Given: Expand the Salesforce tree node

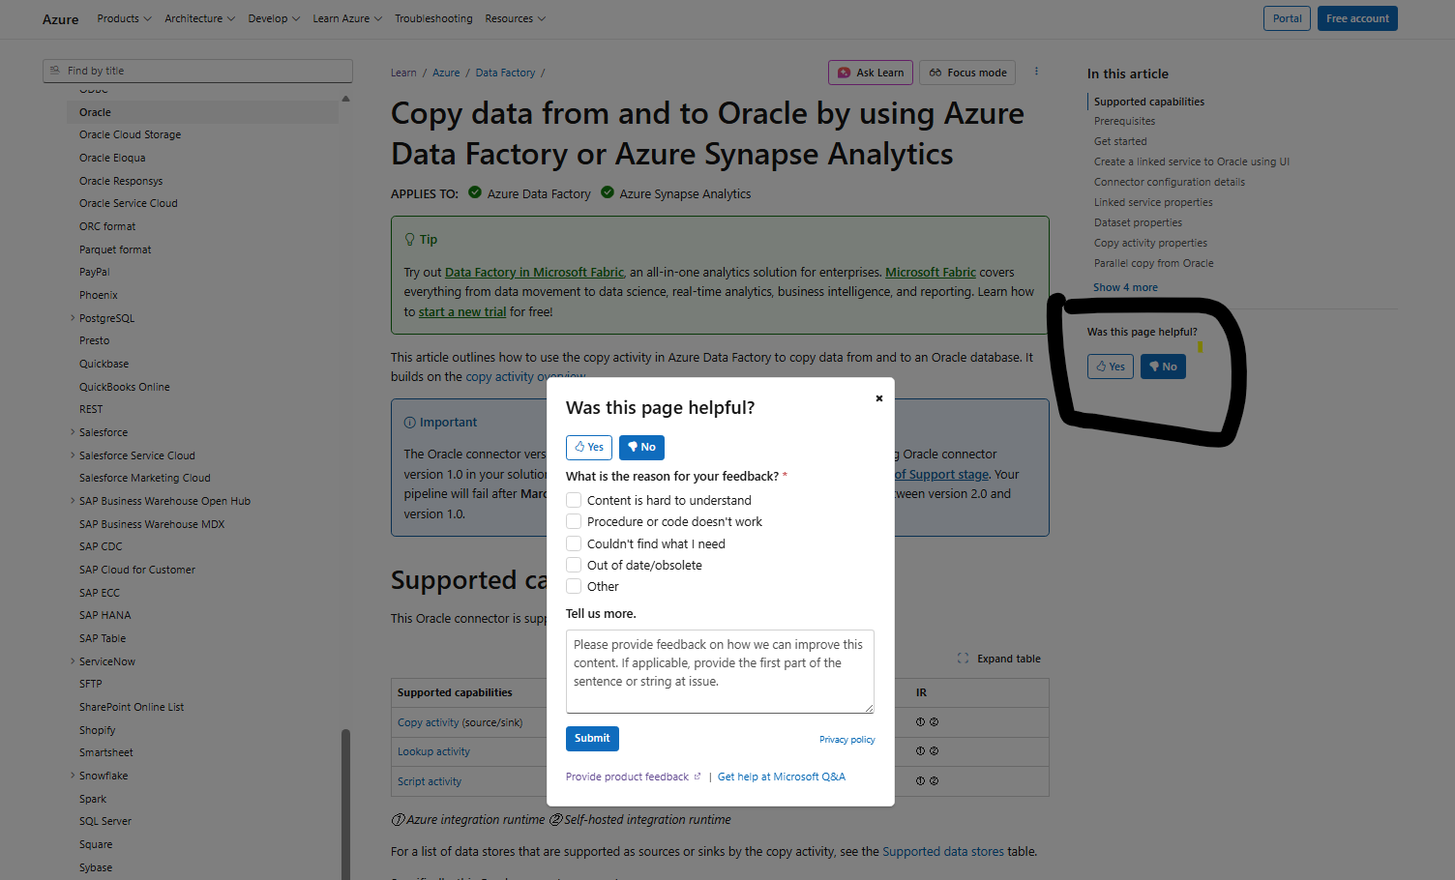Looking at the screenshot, I should pyautogui.click(x=73, y=432).
